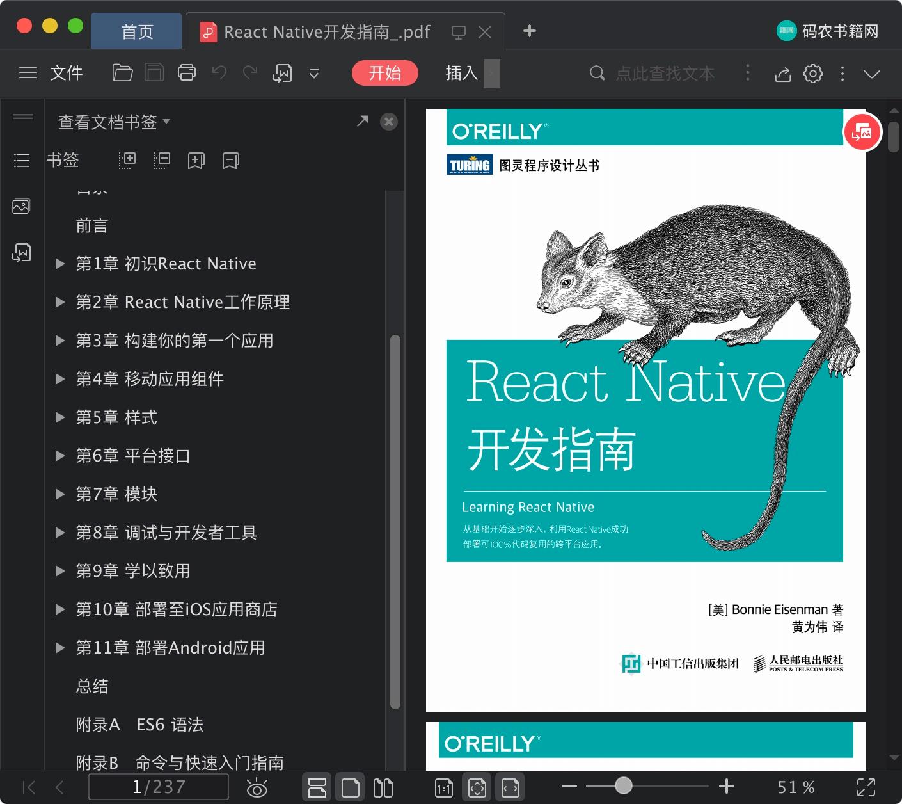902x804 pixels.
Task: Open 第11章 部署Android应用 bookmark
Action: [x=170, y=648]
